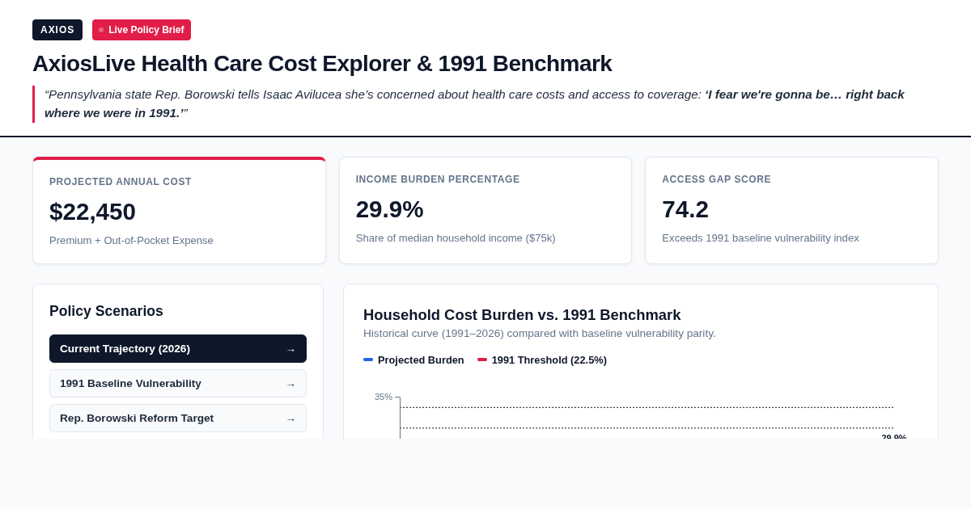The height and width of the screenshot is (509, 971).
Task: Select Rep. Borowski Reform Target scenario
Action: click(178, 419)
